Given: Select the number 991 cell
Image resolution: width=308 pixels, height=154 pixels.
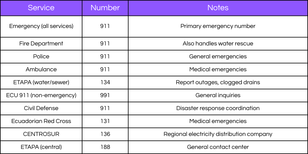Looking at the screenshot, I should pos(105,95).
